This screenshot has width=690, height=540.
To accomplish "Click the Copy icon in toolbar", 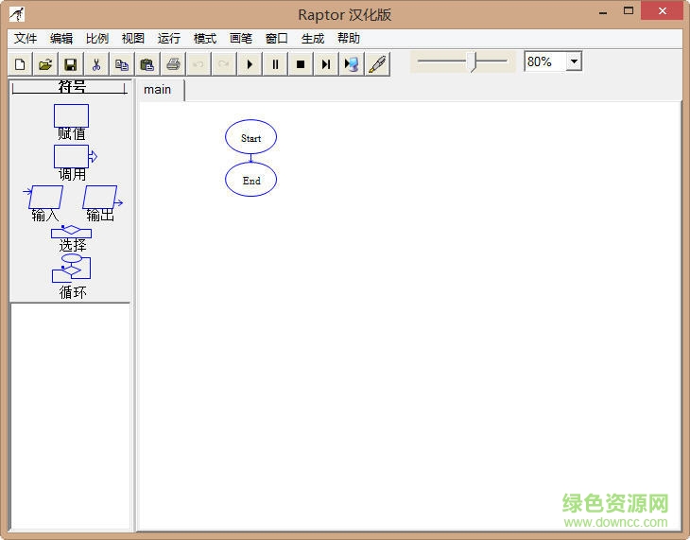I will coord(121,64).
